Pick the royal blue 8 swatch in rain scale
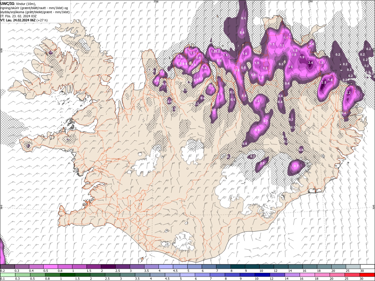This screenshot has width=375, height=281. tap(232, 275)
